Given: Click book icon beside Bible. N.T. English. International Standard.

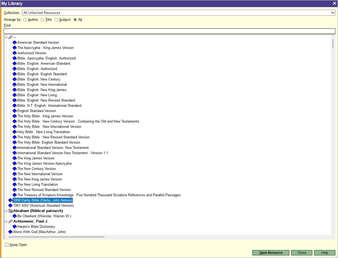Looking at the screenshot, I should tap(15, 106).
